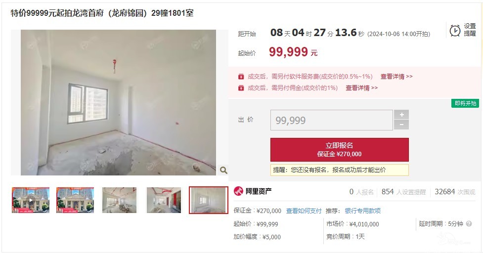Click the 阿里资产 logo icon
Image resolution: width=483 pixels, height=258 pixels.
pyautogui.click(x=238, y=191)
